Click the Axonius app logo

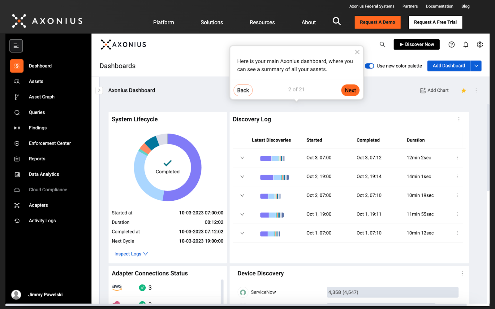tap(123, 45)
